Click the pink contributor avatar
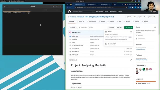 pos(150,69)
